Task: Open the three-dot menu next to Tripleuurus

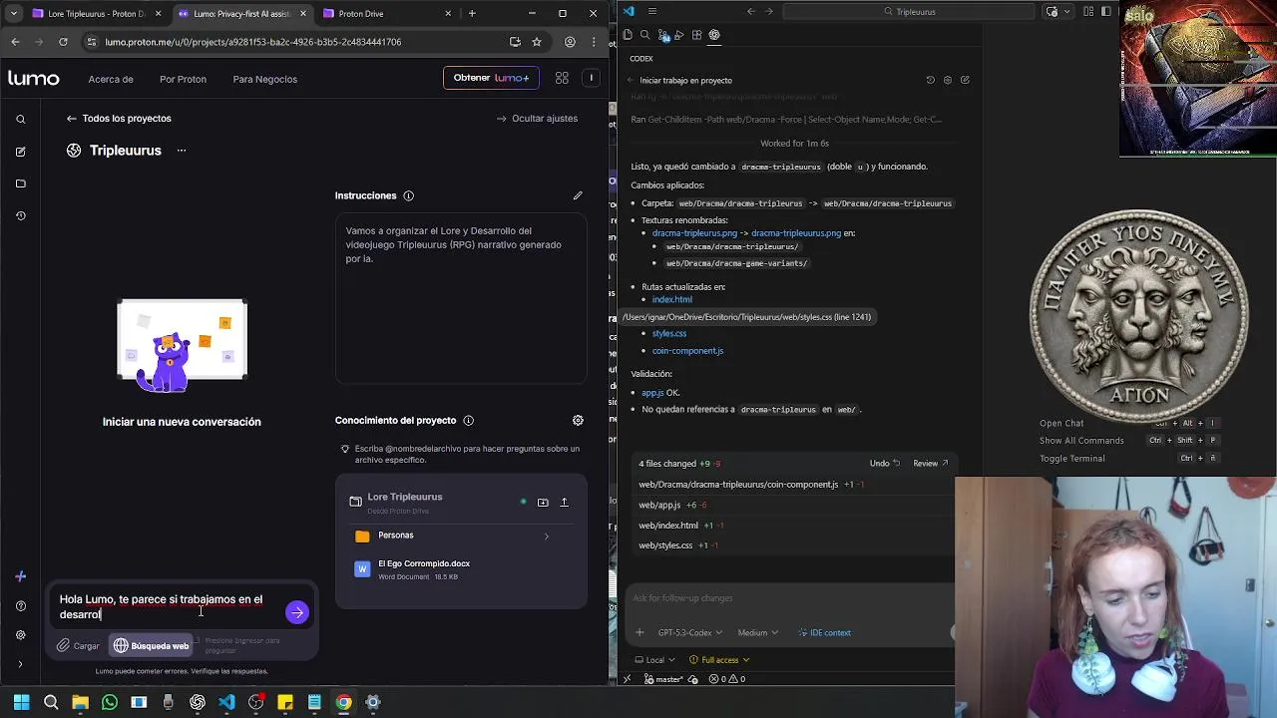Action: click(x=181, y=151)
